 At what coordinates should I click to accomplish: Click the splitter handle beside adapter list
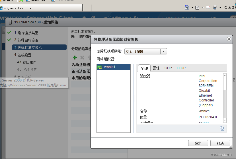coord(134,98)
